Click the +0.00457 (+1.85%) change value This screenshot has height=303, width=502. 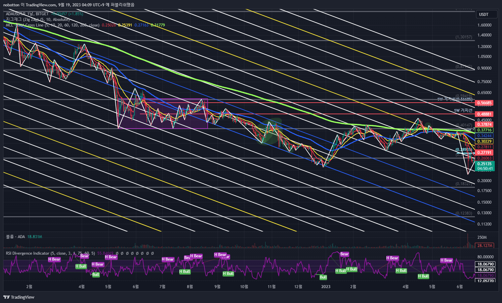coord(67,14)
